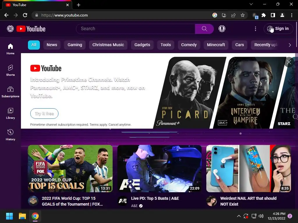The image size is (298, 223).
Task: Open Chrome extensions puzzle icon
Action: 264,15
